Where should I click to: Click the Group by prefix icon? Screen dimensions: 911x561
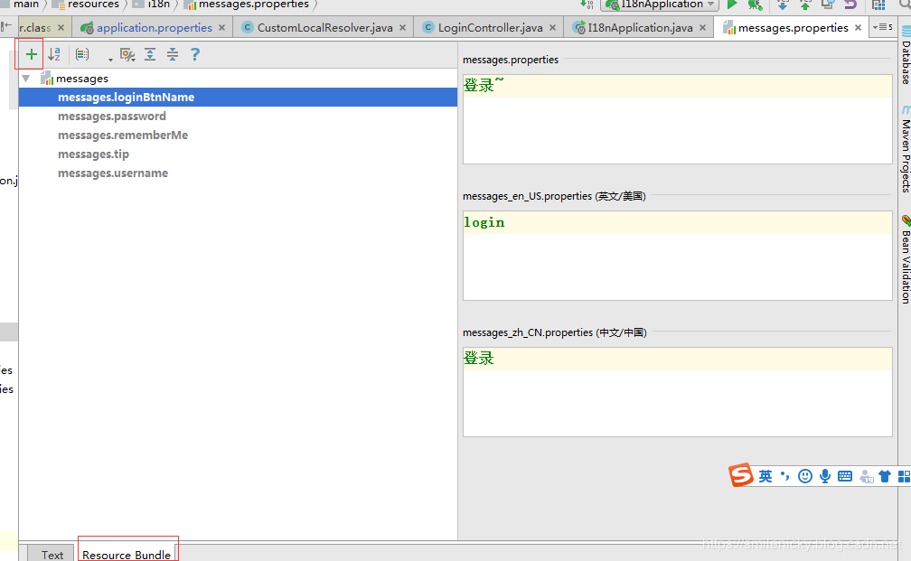tap(82, 54)
